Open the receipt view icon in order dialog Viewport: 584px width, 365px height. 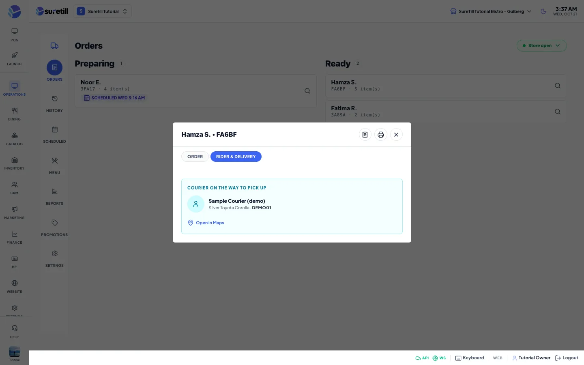point(365,135)
